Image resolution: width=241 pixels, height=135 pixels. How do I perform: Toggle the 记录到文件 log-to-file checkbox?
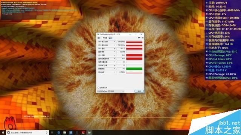pos(98,87)
